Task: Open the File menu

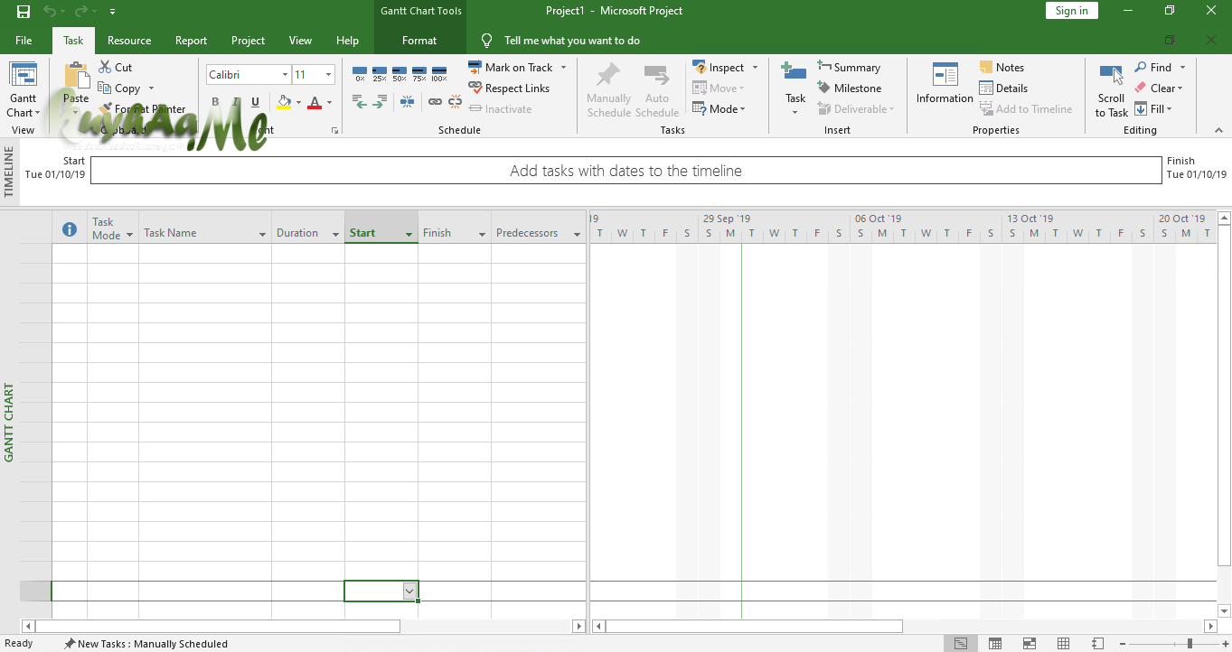Action: point(24,41)
